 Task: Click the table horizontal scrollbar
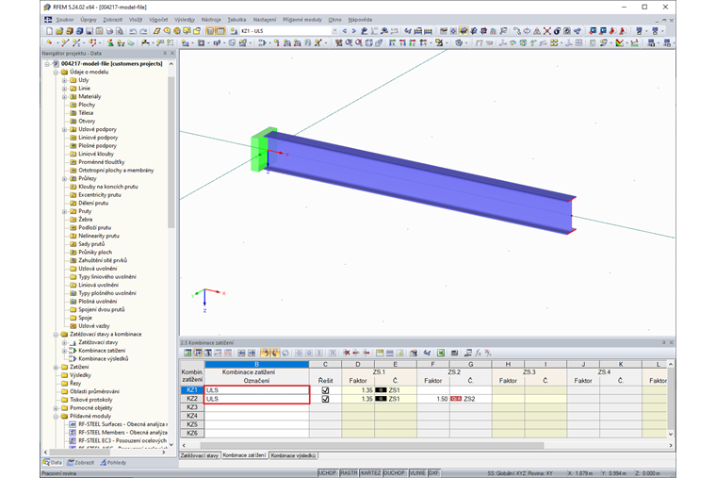click(x=372, y=445)
